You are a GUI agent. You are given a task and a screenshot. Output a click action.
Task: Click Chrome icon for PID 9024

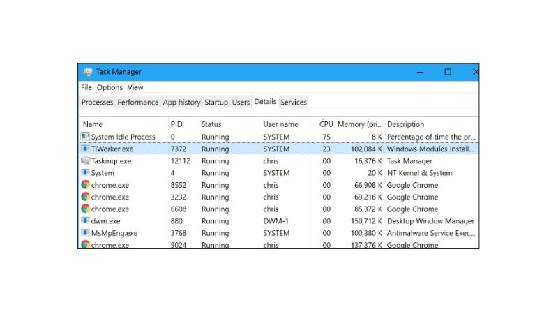click(x=85, y=245)
